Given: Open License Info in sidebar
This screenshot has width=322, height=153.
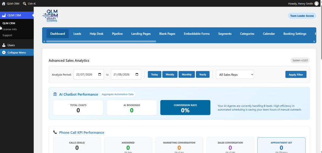Looking at the screenshot, I should [10, 29].
